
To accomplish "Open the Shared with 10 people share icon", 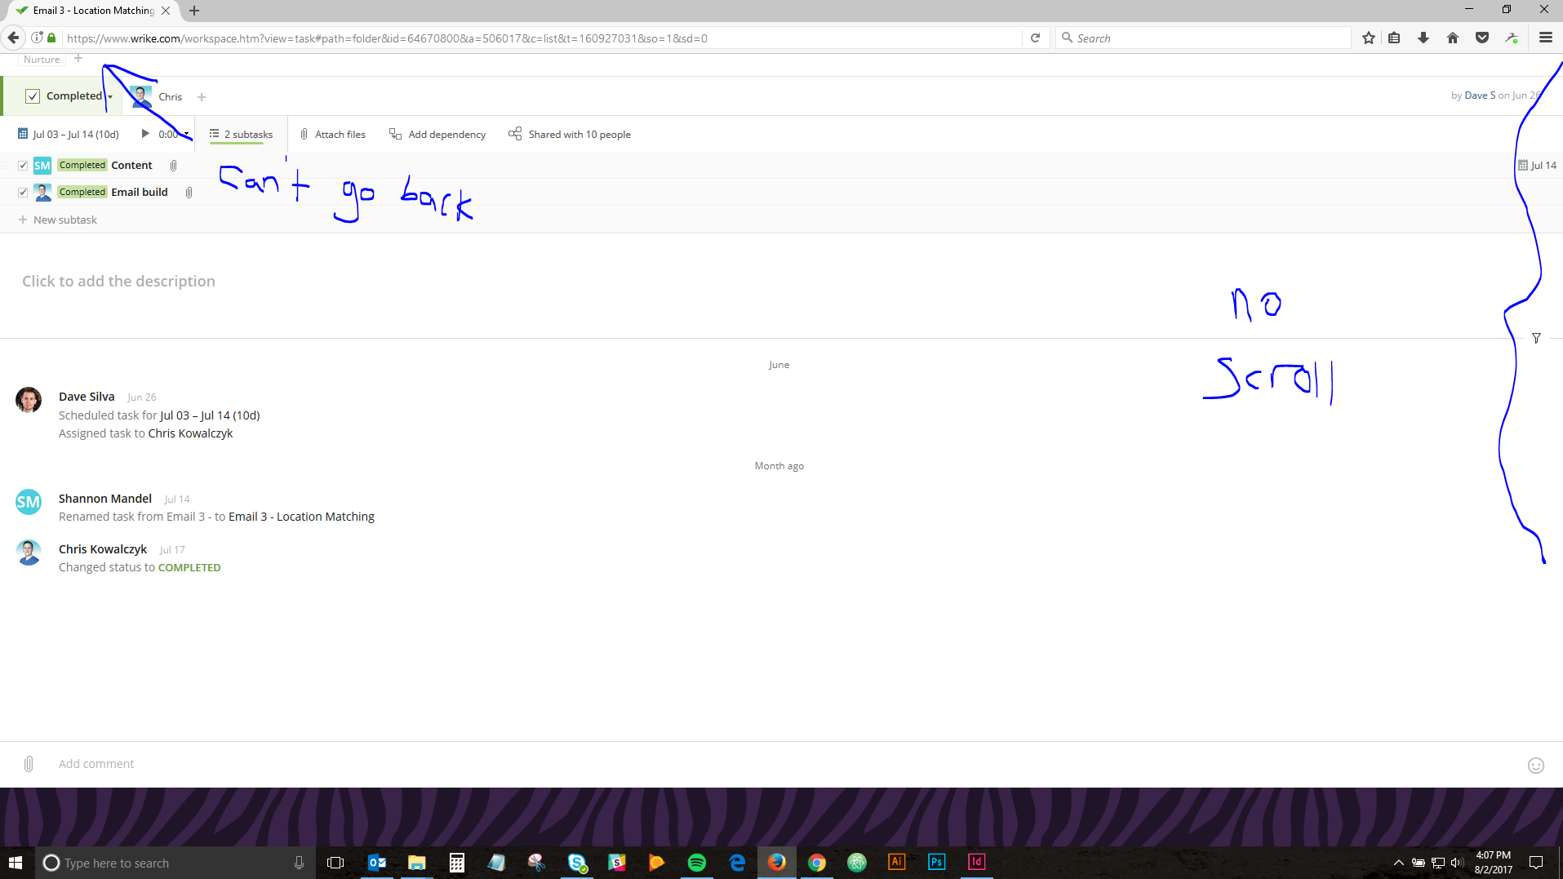I will point(515,134).
